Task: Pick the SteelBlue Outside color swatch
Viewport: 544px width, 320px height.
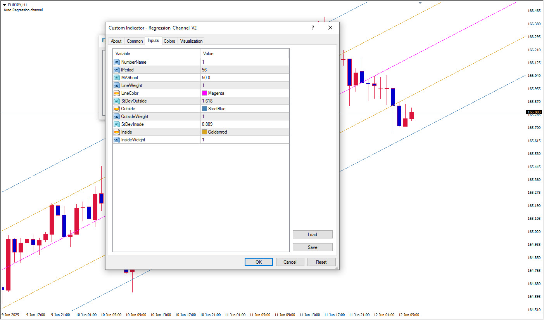Action: pos(204,109)
